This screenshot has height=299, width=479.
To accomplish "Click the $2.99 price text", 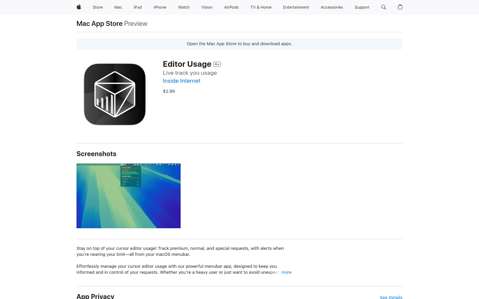I will (x=169, y=91).
